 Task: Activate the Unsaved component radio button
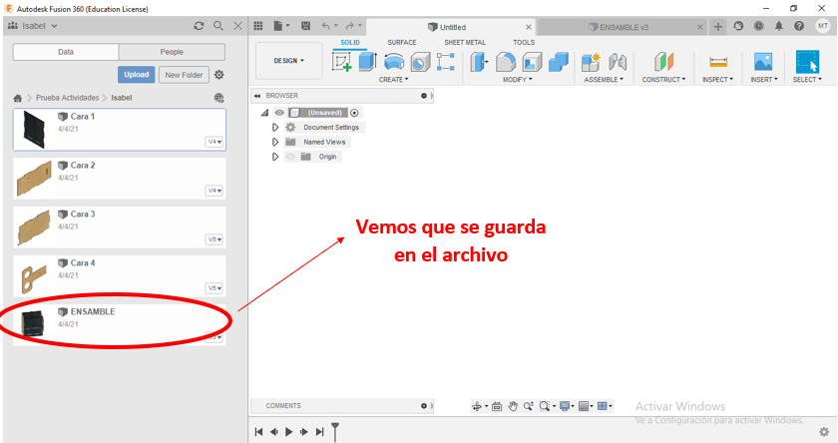pyautogui.click(x=354, y=113)
